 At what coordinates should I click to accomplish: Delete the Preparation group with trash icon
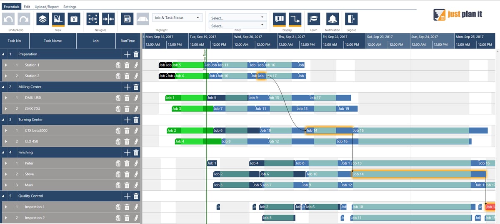point(136,54)
